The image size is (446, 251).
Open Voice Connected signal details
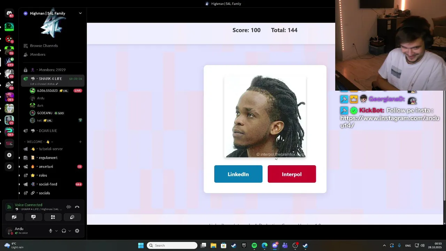(x=29, y=205)
